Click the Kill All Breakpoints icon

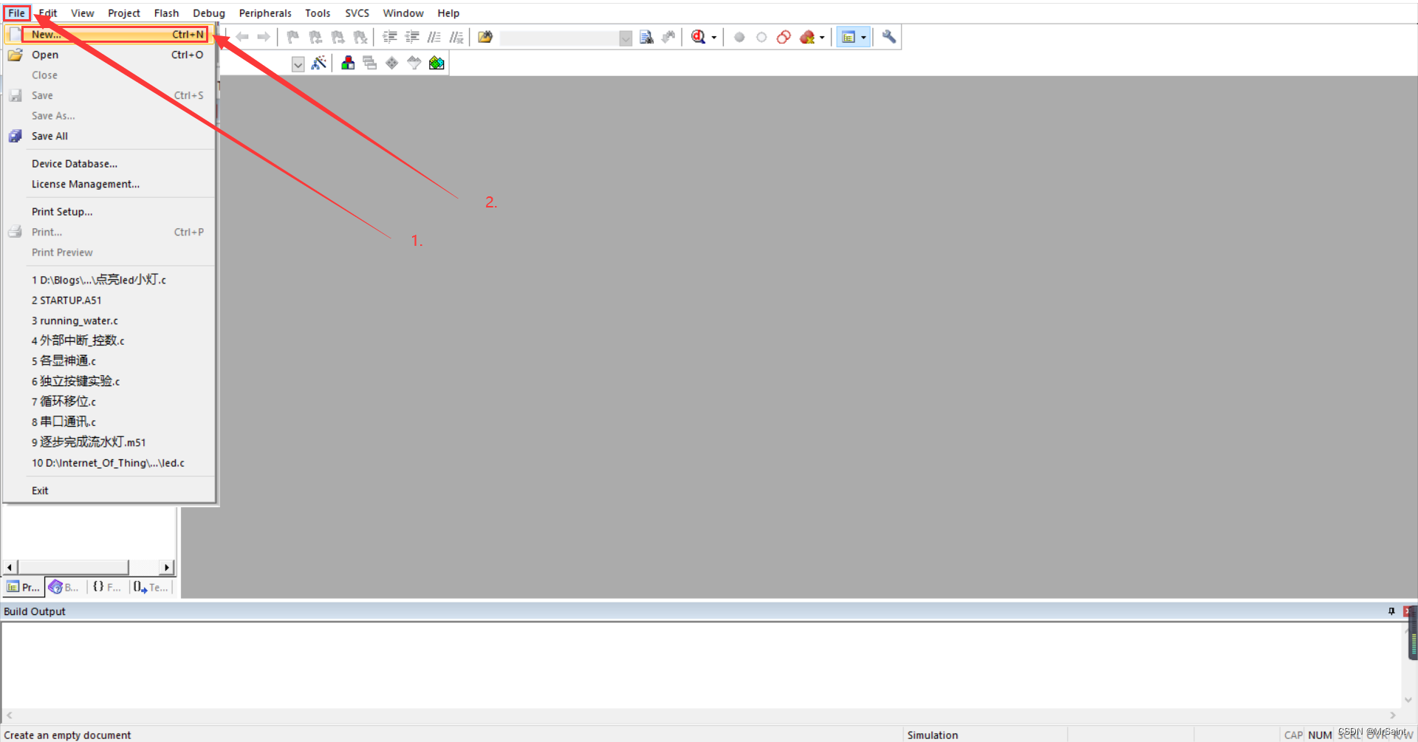(807, 37)
